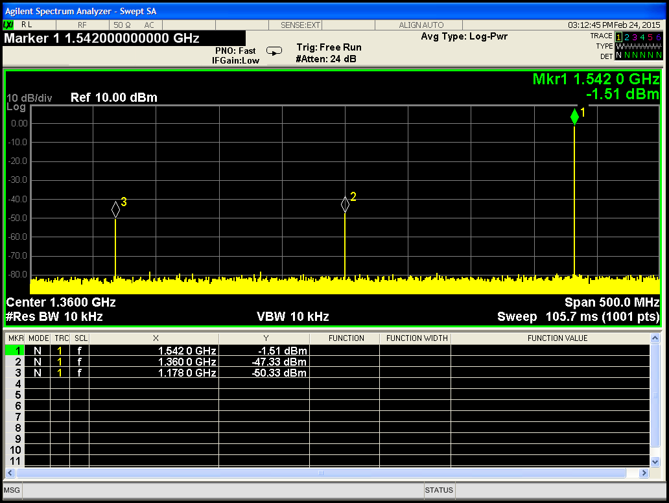This screenshot has height=503, width=669.
Task: Select trace 1 in the TRACE indicator
Action: point(619,37)
